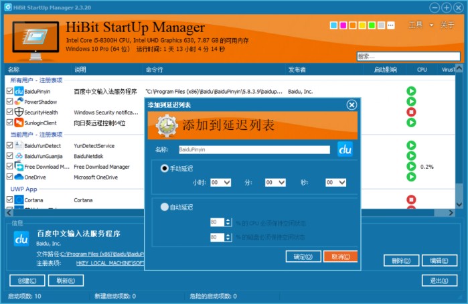Click the 刷新(R) refresh button

pyautogui.click(x=66, y=281)
